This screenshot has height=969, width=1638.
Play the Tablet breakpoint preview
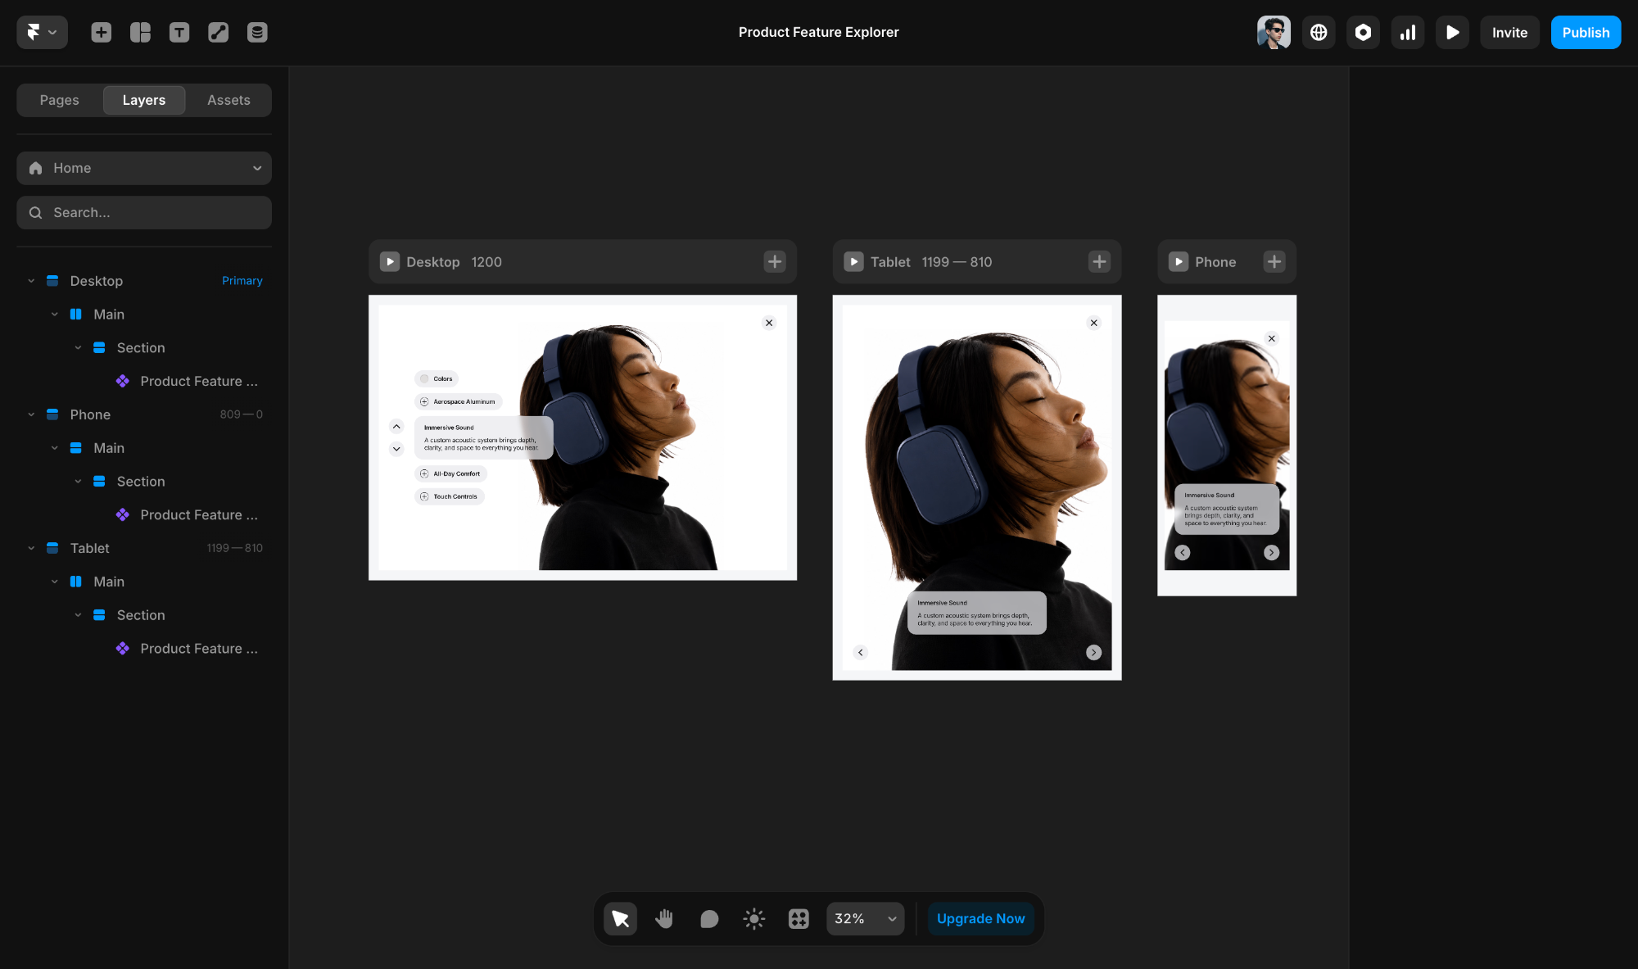click(853, 262)
